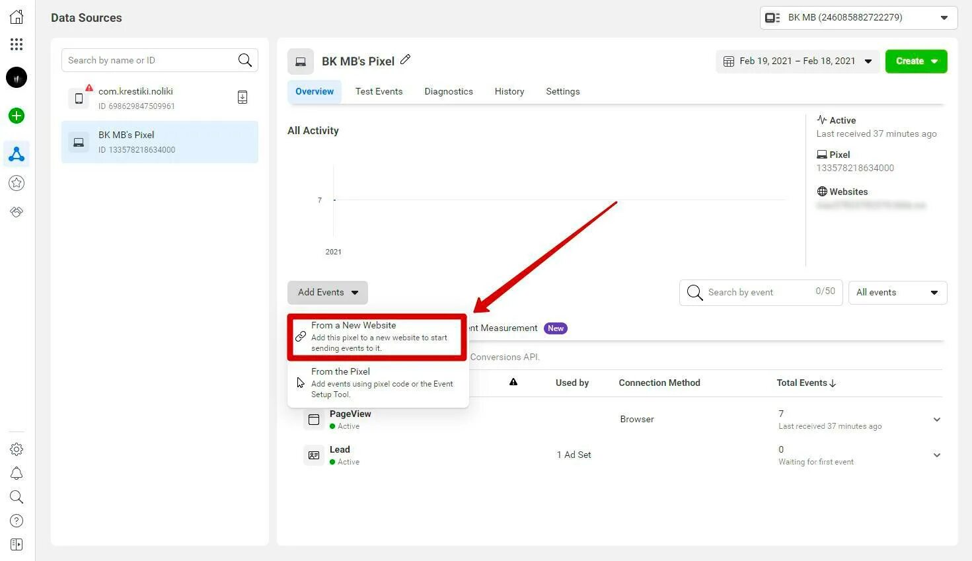Screen dimensions: 972x561
Task: Open the BK MB business account dropdown
Action: [858, 18]
